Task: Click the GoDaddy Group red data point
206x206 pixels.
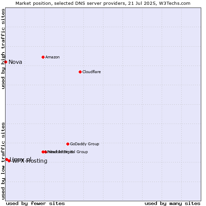Action: point(68,144)
